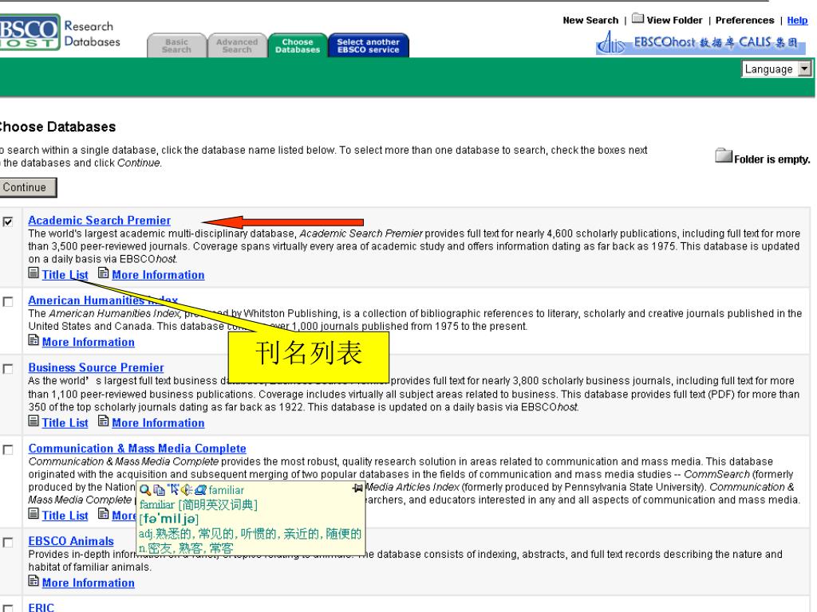The height and width of the screenshot is (612, 817).
Task: Open Title List link for Business Source Premier
Action: [65, 422]
